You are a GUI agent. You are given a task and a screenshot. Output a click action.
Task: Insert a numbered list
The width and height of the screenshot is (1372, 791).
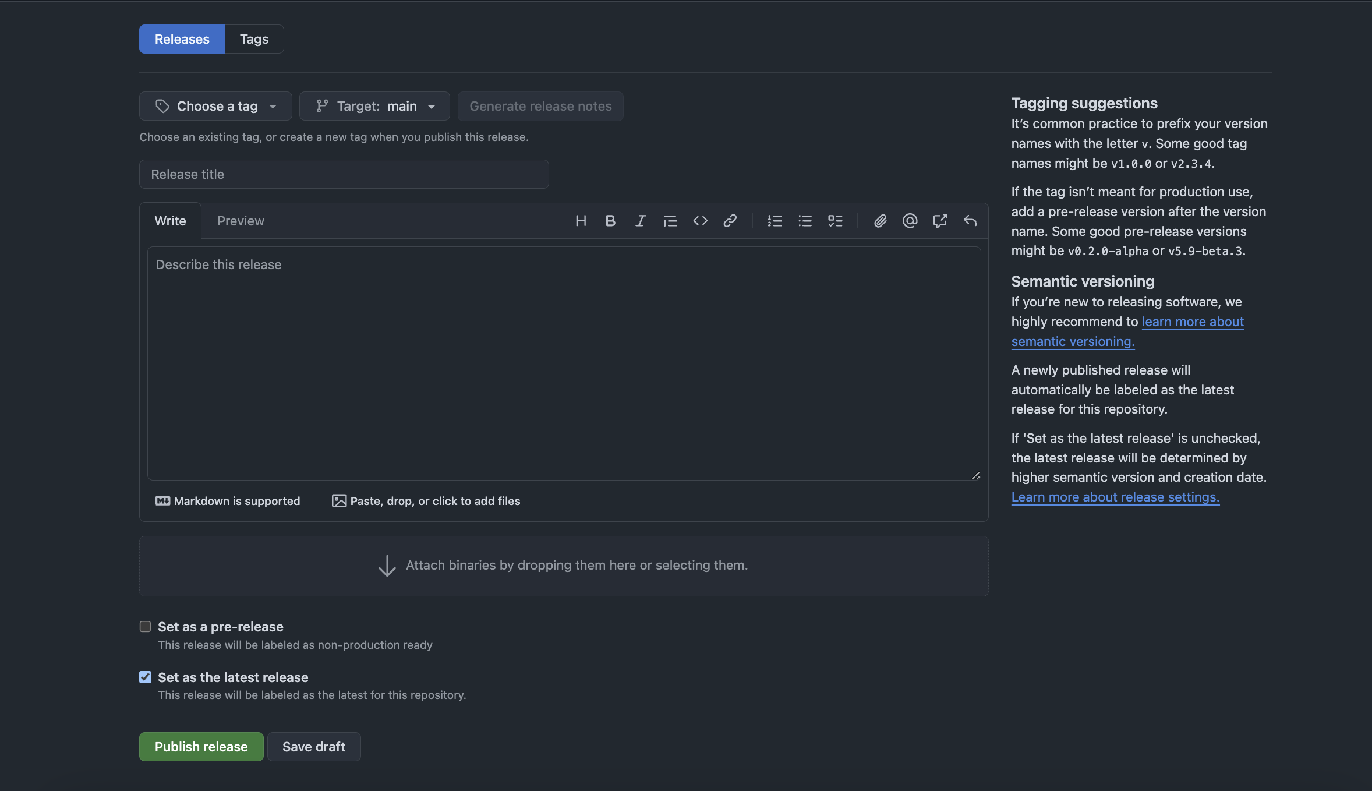(775, 221)
